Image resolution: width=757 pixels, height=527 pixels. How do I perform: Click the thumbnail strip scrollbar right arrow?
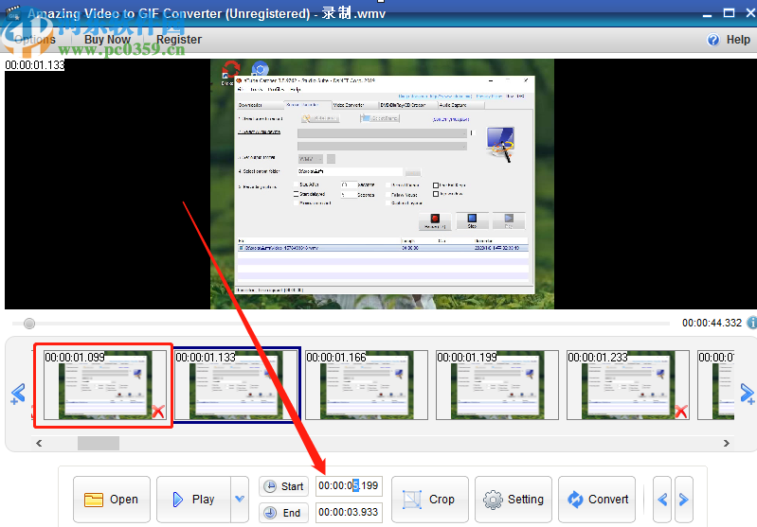coord(726,443)
